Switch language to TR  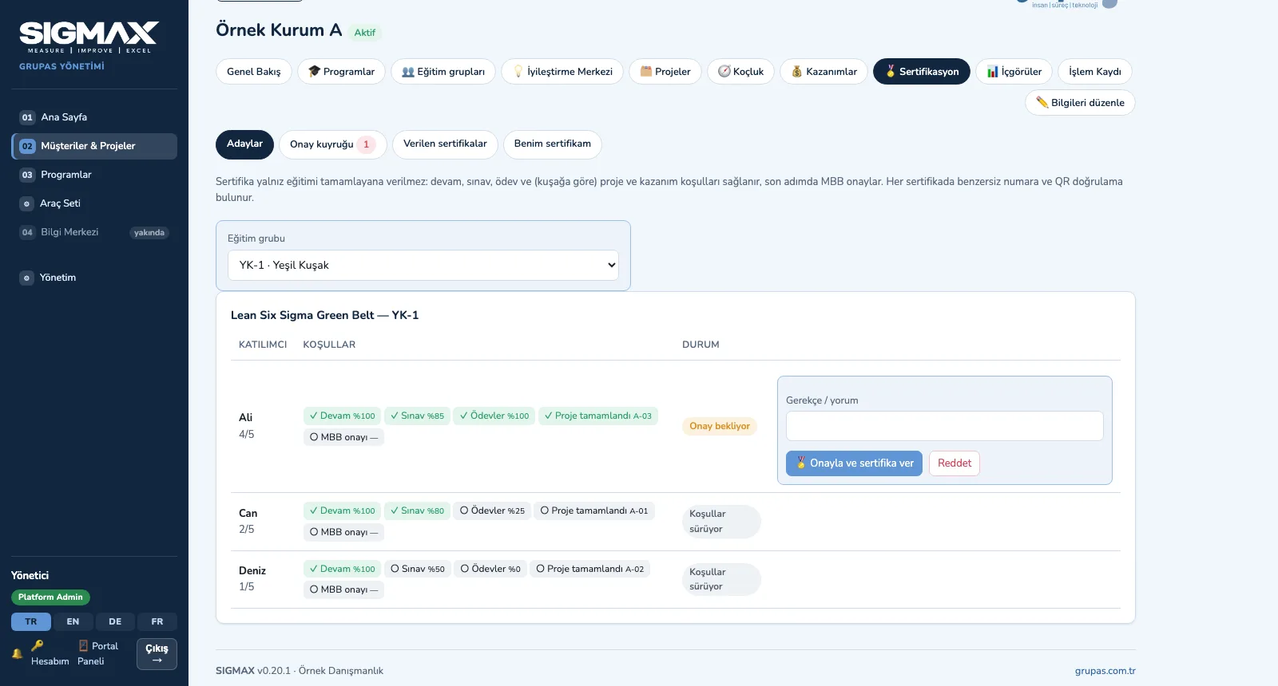[x=31, y=621]
